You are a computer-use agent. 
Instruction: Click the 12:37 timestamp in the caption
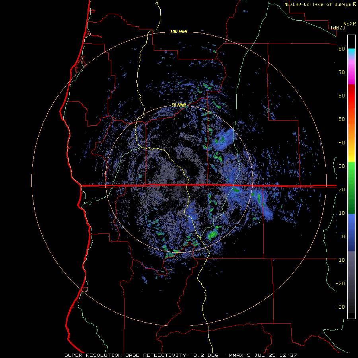coord(289,355)
